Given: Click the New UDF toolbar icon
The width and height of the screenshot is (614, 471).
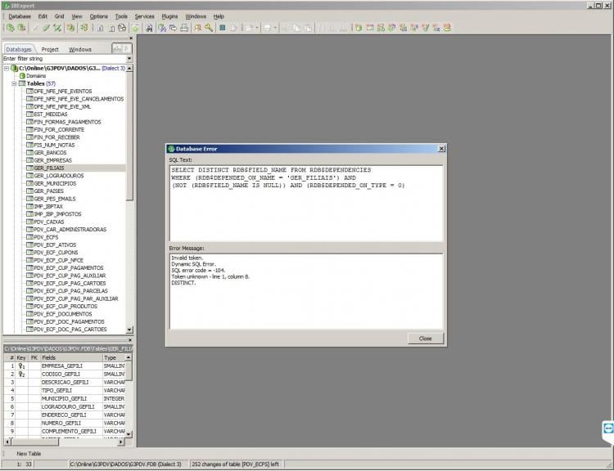Looking at the screenshot, I should [x=436, y=28].
